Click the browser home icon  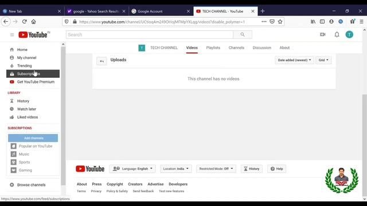click(x=33, y=22)
